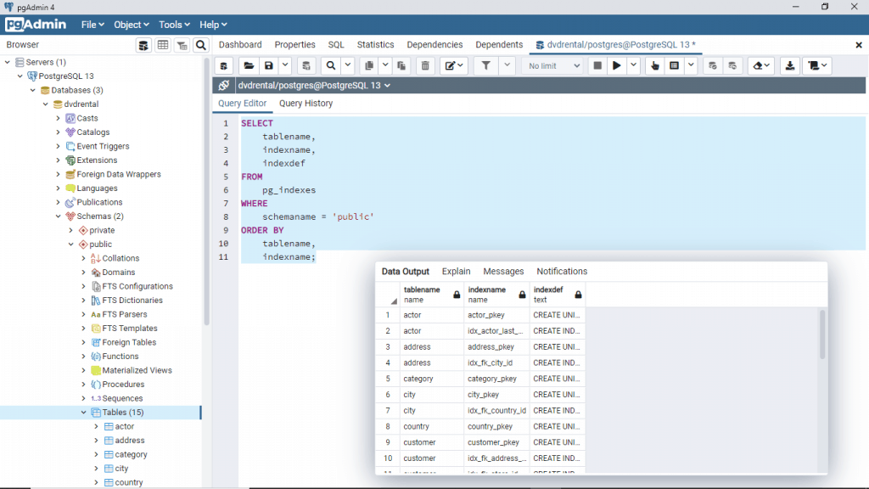The image size is (869, 489).
Task: Click the data output vertical scrollbar
Action: click(x=821, y=335)
